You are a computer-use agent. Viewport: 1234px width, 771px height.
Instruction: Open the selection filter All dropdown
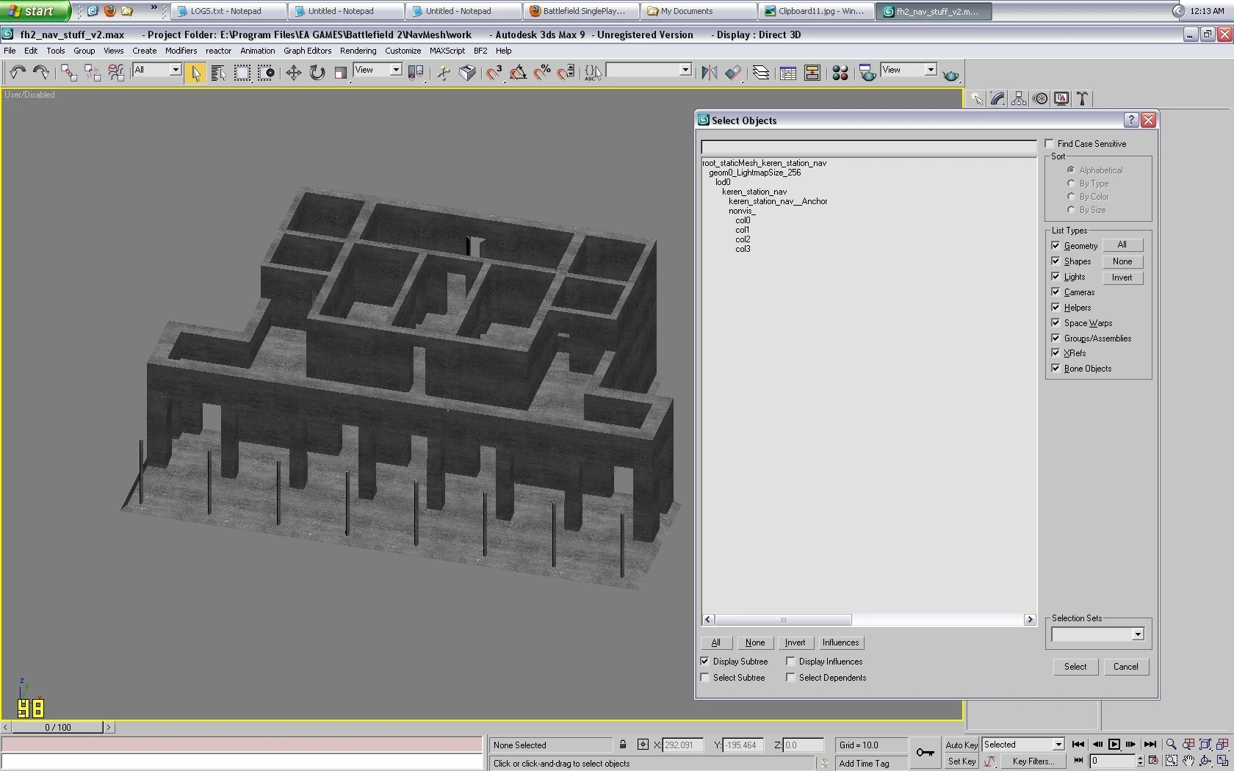[175, 70]
